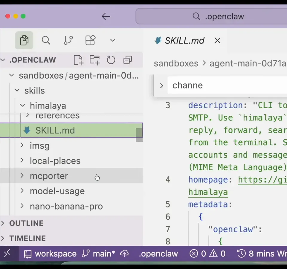Refresh the Explorer file tree
The width and height of the screenshot is (287, 269).
pos(111,60)
